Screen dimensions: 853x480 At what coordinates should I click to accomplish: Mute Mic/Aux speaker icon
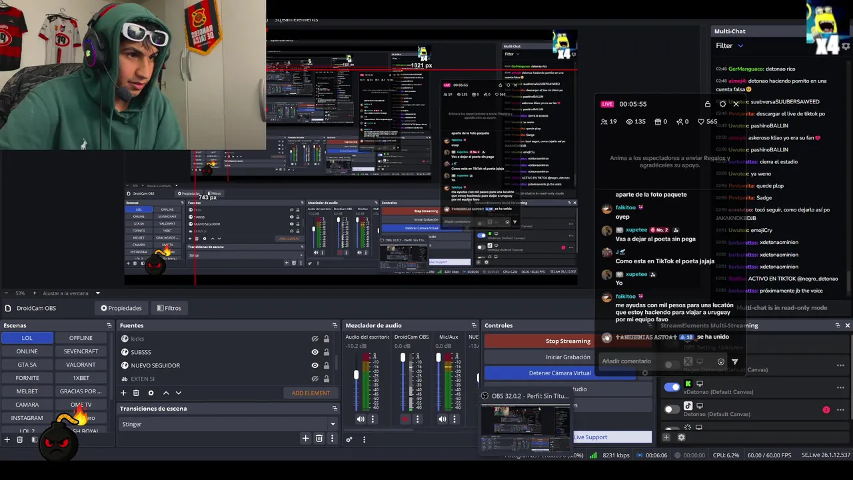click(442, 419)
